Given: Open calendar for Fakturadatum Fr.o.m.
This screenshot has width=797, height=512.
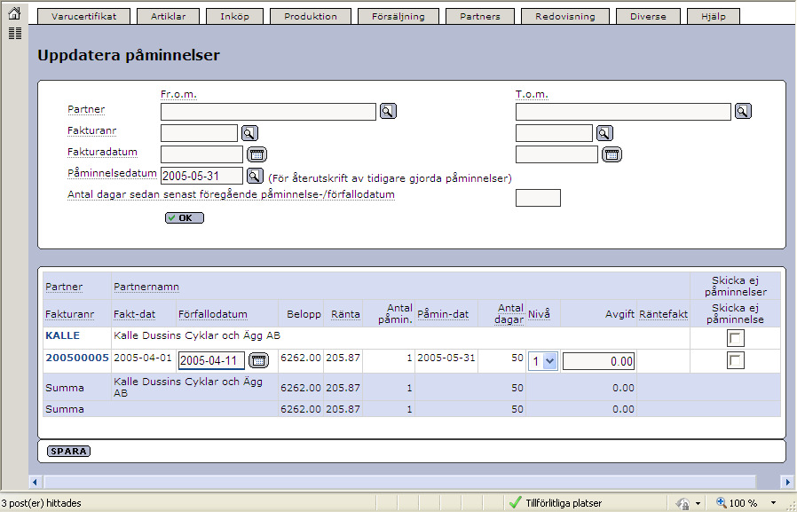Looking at the screenshot, I should (256, 154).
